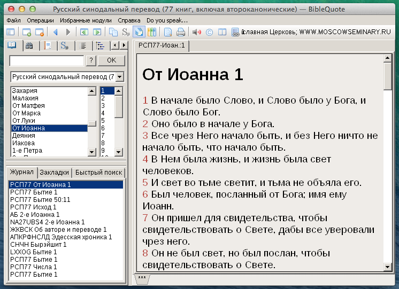Click the Strong's numbers S# toolbar icon
The width and height of the screenshot is (399, 289).
(x=126, y=32)
